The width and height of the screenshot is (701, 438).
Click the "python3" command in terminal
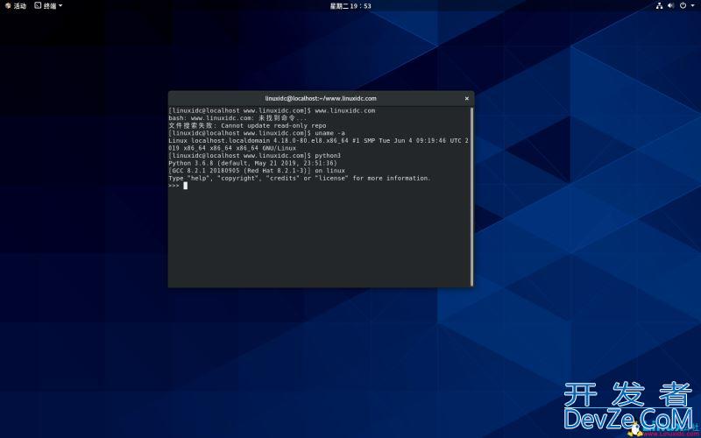coord(328,155)
